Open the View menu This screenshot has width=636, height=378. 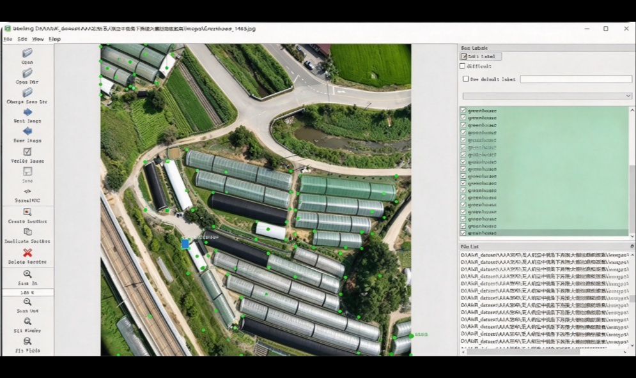[38, 39]
